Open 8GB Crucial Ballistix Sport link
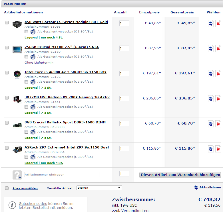Screen dimensions: 223x212 click(65, 122)
